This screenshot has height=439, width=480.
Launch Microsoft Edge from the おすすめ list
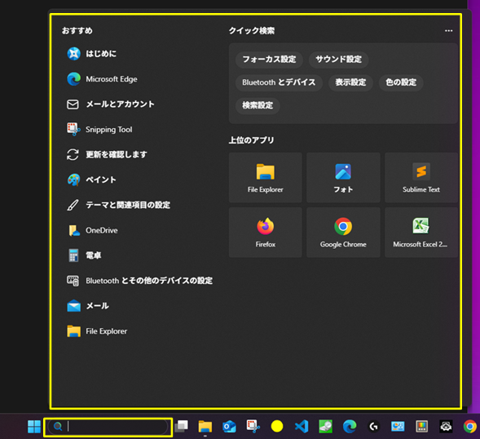(102, 79)
